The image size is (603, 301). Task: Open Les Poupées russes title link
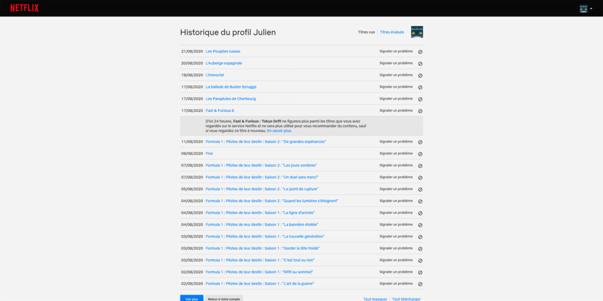(x=223, y=51)
